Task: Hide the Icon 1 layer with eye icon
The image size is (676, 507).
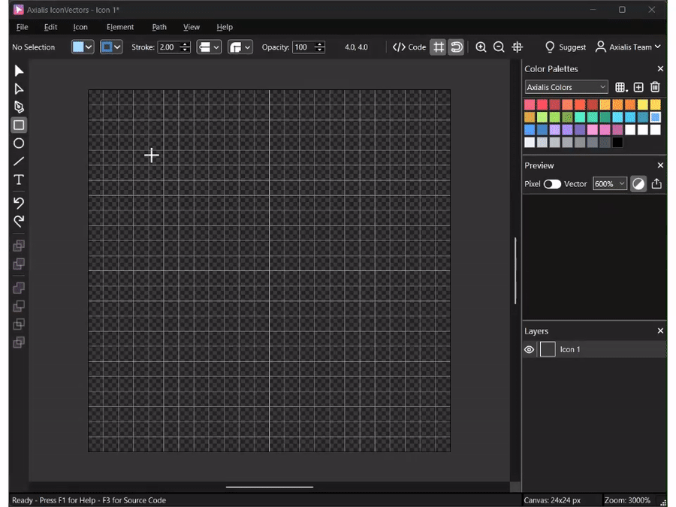Action: [x=530, y=350]
